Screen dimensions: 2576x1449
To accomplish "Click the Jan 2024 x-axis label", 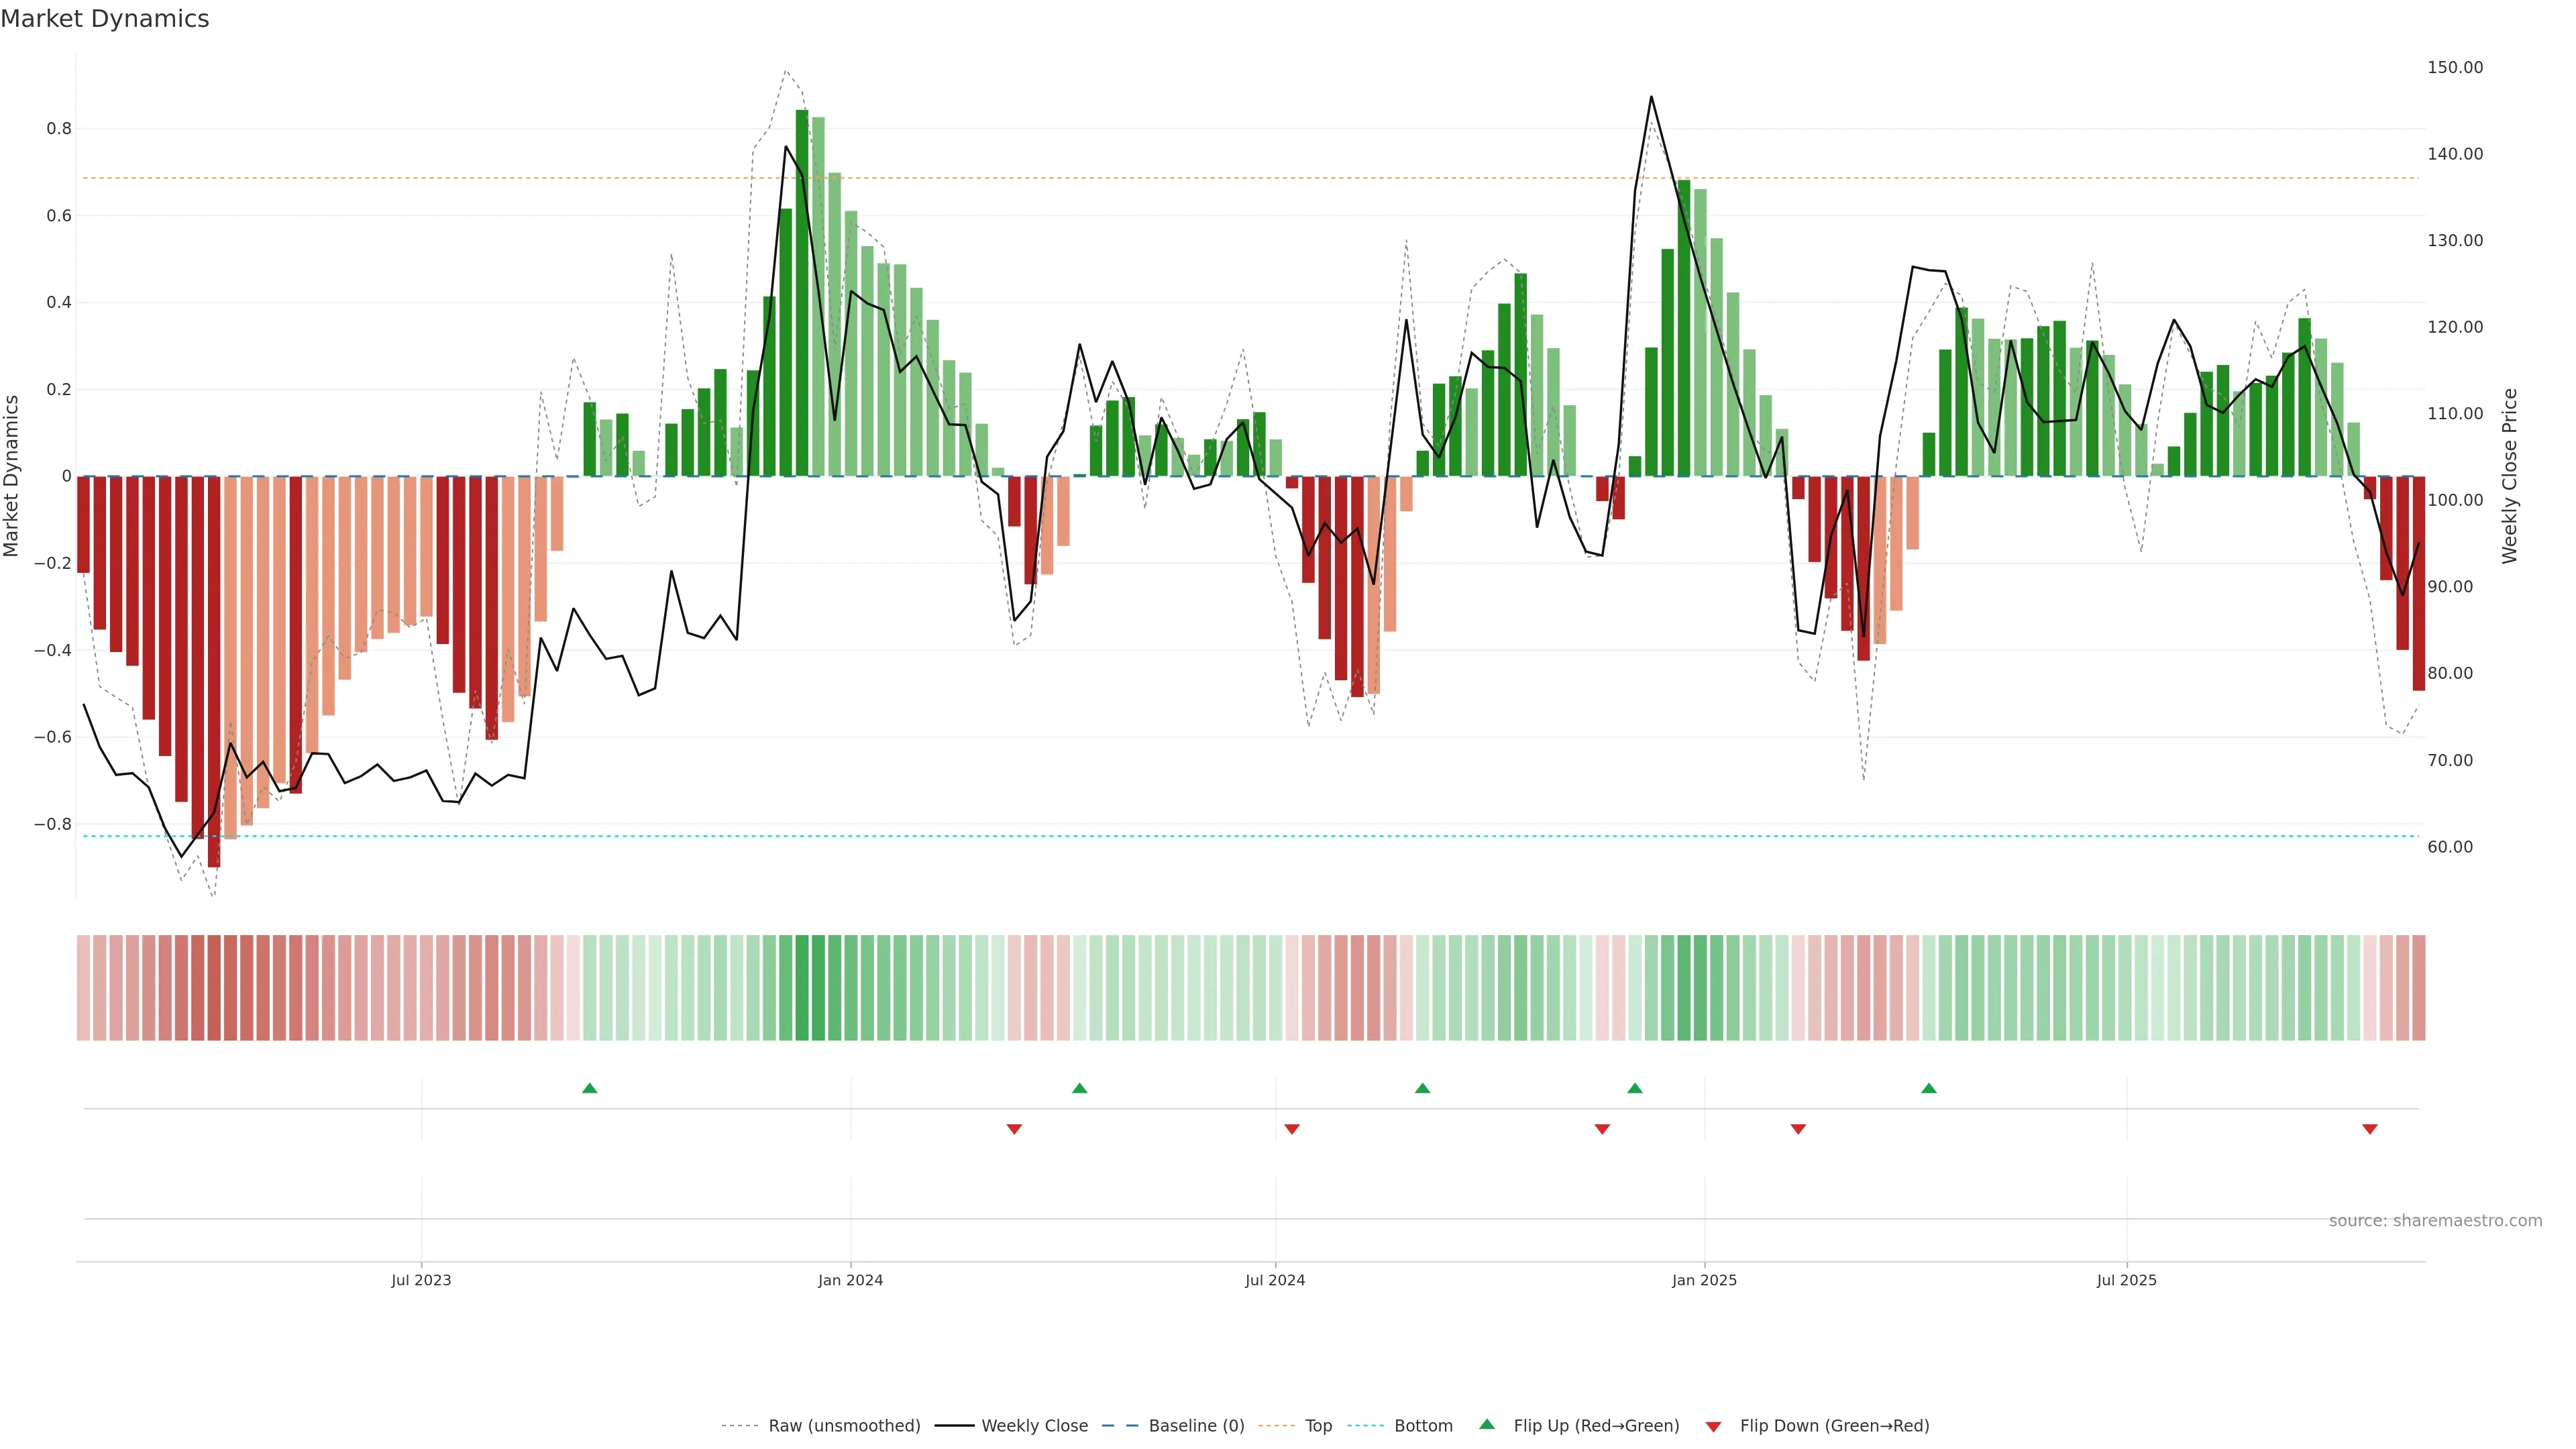I will tap(850, 1280).
